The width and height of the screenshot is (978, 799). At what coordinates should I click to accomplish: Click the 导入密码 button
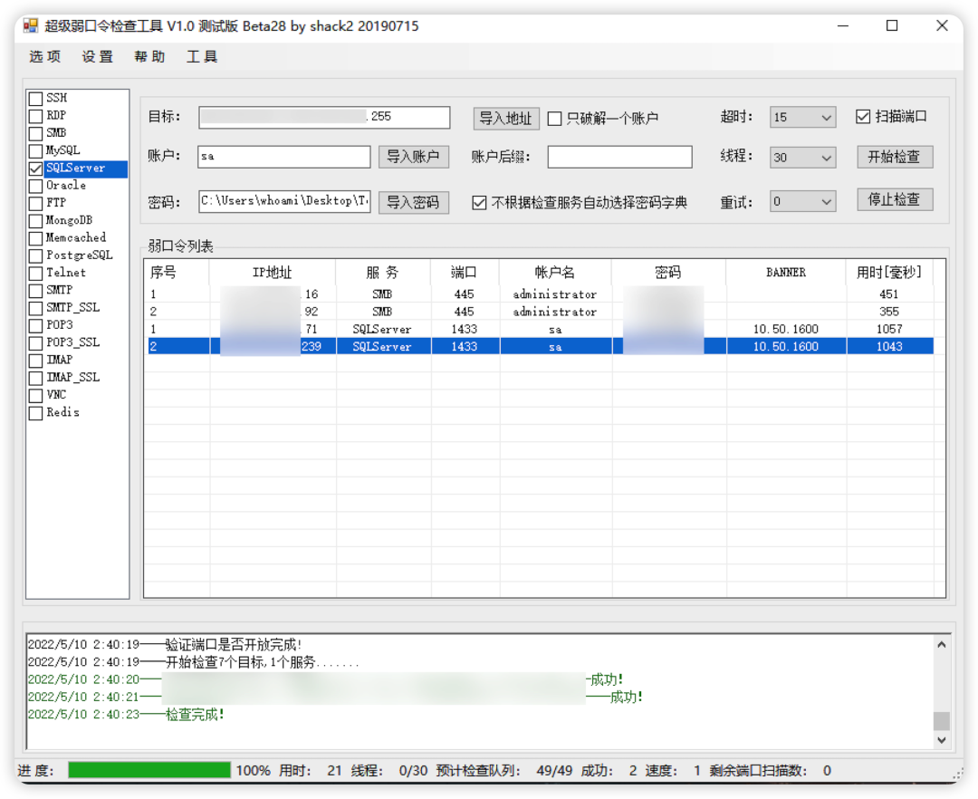pyautogui.click(x=414, y=202)
